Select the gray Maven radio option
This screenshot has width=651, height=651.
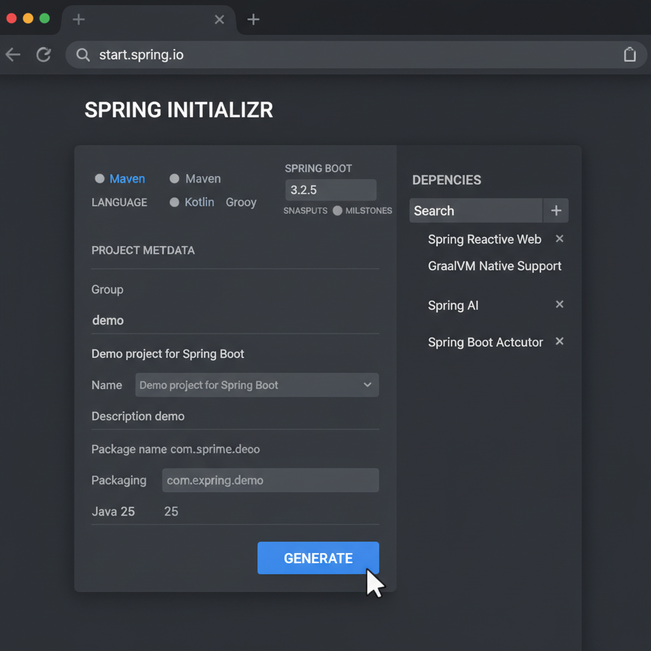tap(174, 179)
